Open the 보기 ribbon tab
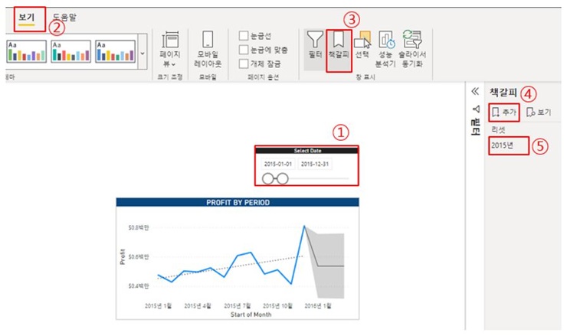This screenshot has width=567, height=336. (x=26, y=18)
